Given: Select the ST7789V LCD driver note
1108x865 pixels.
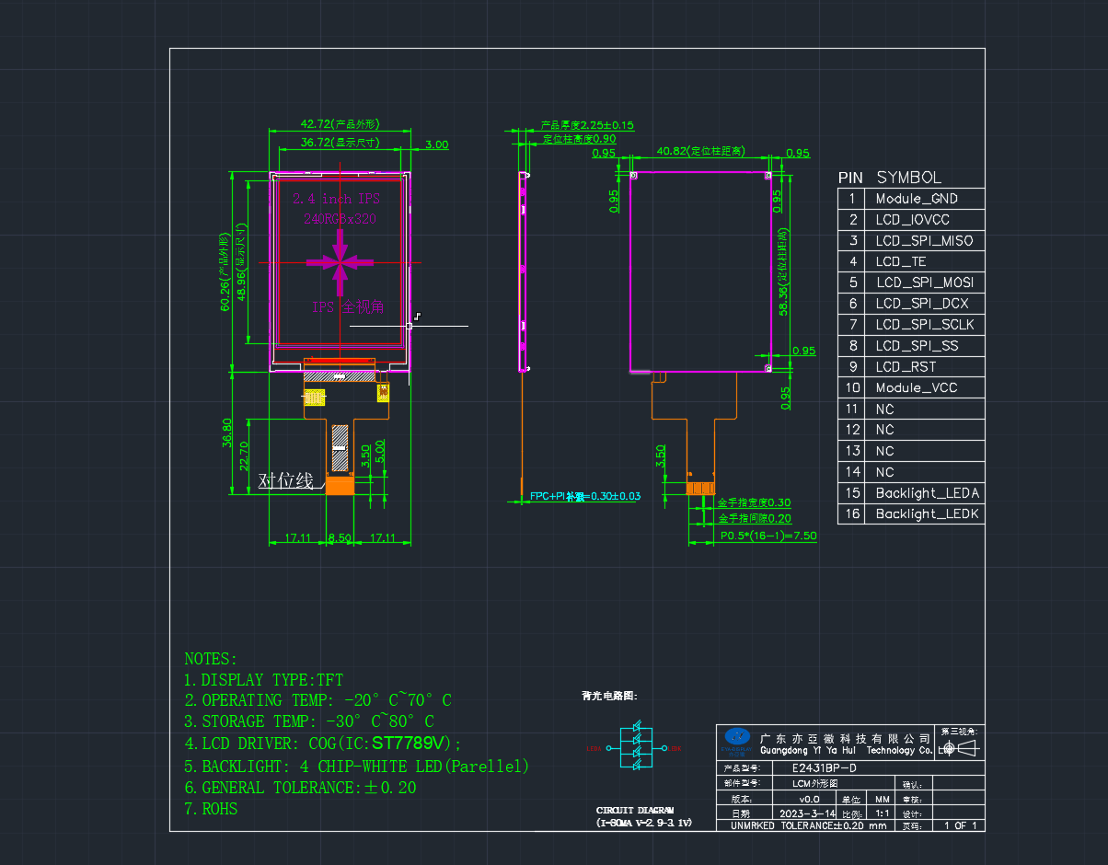Looking at the screenshot, I should (323, 744).
